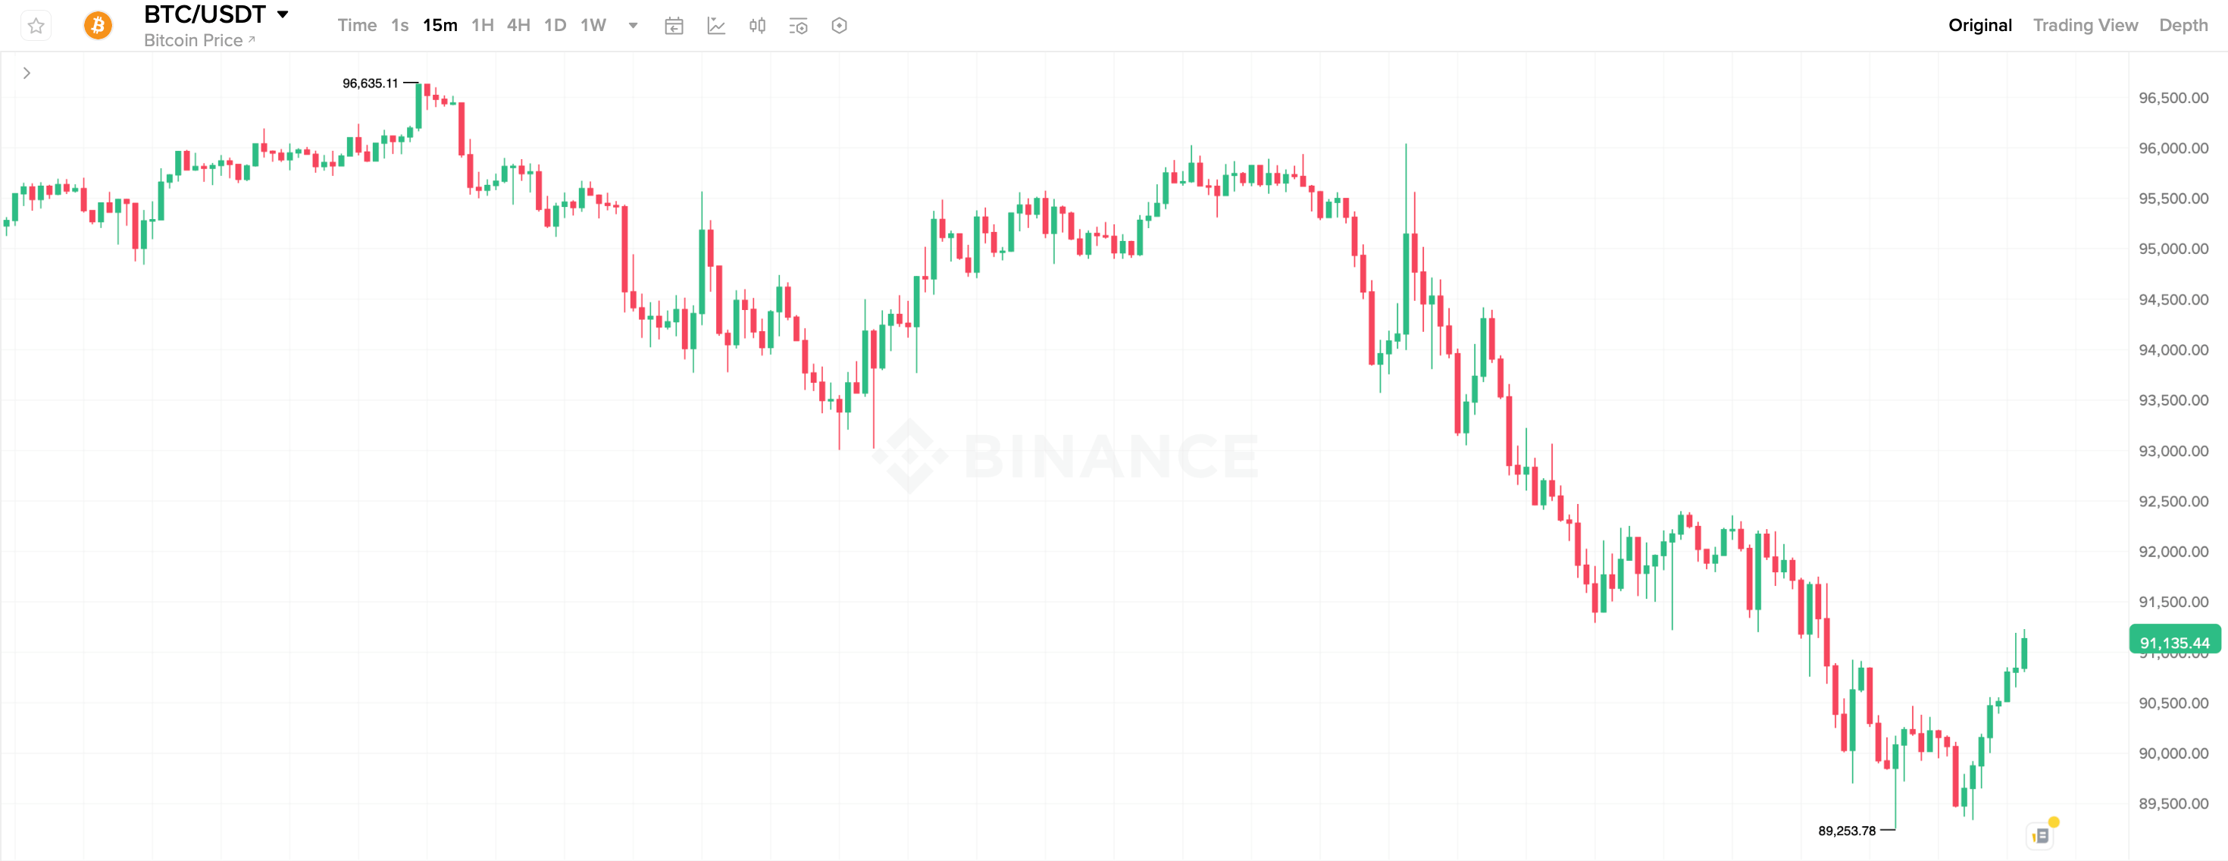Image resolution: width=2228 pixels, height=861 pixels.
Task: Open the Bitcoin Price link
Action: click(199, 41)
